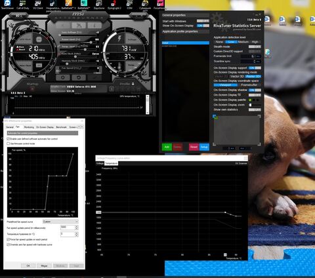315x278 pixels.
Task: Click the profile lock icon in Afterburner
Action: pos(133,83)
